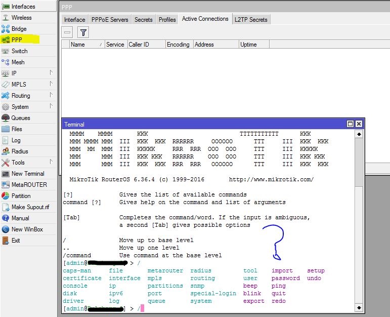The width and height of the screenshot is (390, 317).
Task: Switch to the Interface tab
Action: (x=75, y=20)
